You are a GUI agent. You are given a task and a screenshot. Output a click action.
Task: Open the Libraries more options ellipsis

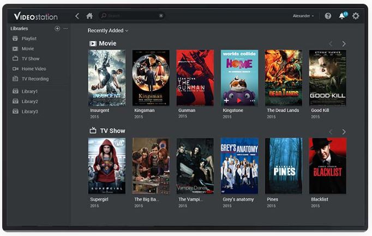65,28
